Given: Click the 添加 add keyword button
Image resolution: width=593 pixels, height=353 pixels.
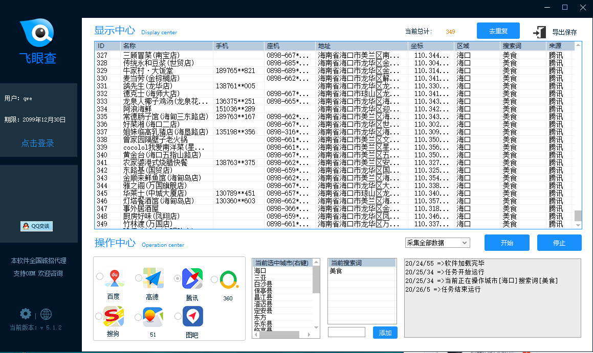Looking at the screenshot, I should [385, 333].
